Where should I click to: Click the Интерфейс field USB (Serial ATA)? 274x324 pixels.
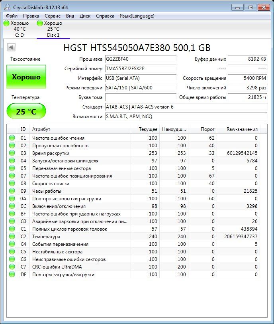[x=141, y=78]
